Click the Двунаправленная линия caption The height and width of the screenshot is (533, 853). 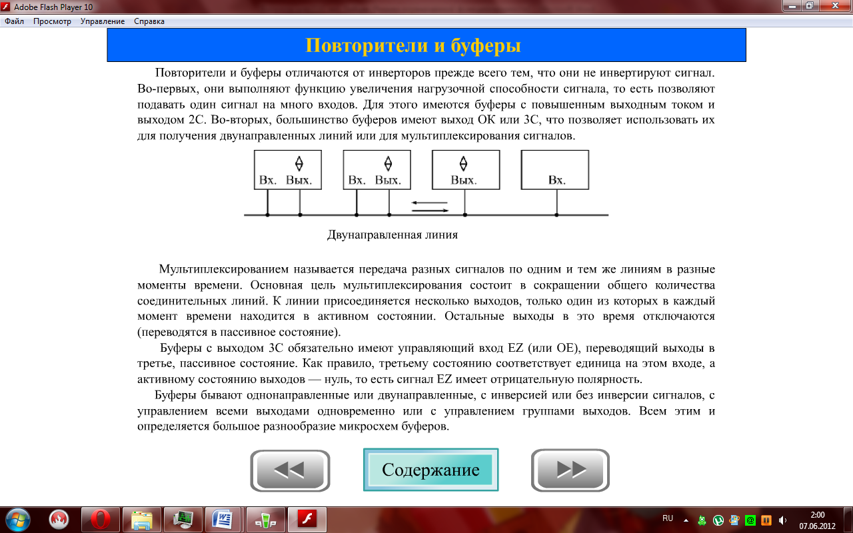tap(393, 235)
